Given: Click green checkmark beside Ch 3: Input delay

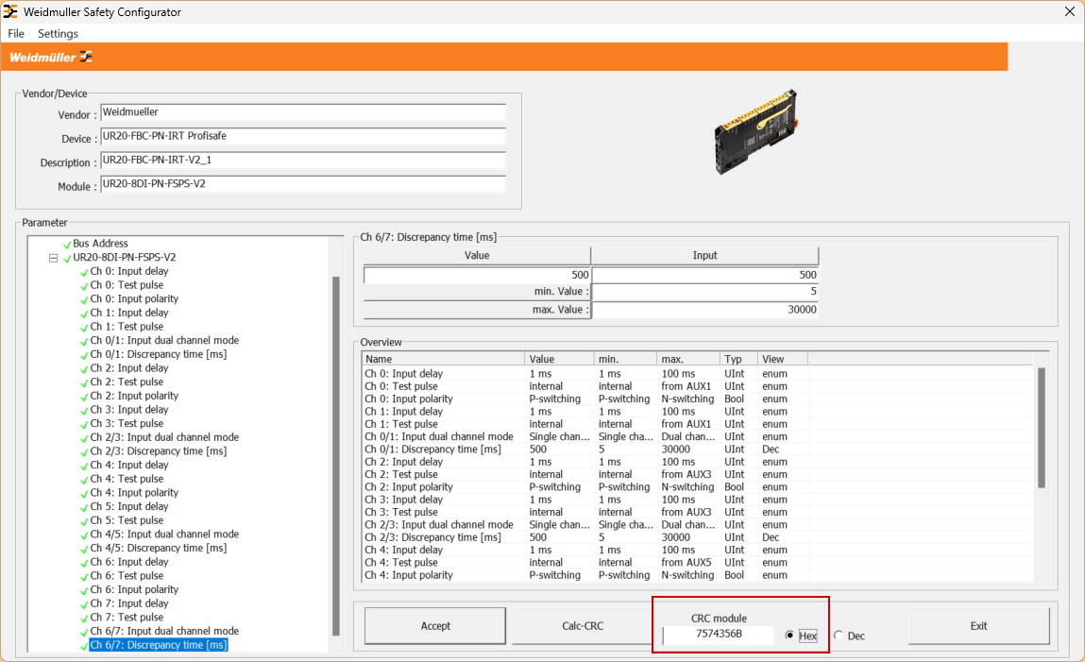Looking at the screenshot, I should pyautogui.click(x=84, y=410).
